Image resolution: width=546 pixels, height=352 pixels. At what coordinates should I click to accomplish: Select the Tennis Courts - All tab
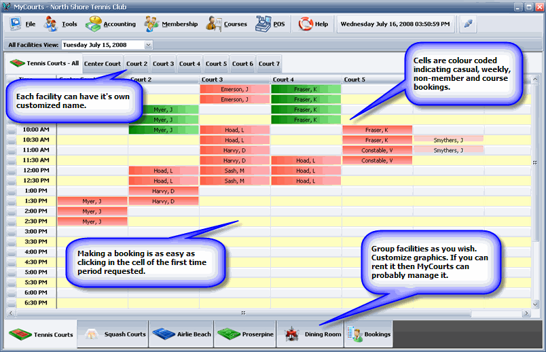click(x=44, y=63)
